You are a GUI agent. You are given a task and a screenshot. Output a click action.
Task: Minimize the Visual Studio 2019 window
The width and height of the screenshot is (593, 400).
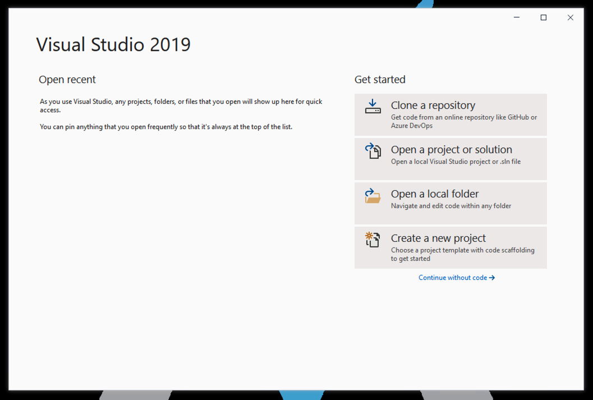(517, 17)
